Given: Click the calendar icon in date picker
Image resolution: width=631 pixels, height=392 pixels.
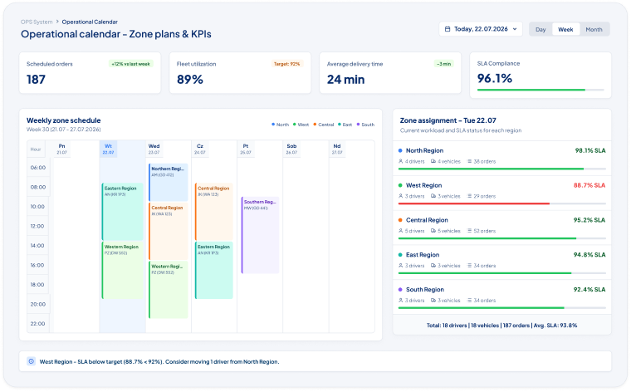Looking at the screenshot, I should 447,29.
